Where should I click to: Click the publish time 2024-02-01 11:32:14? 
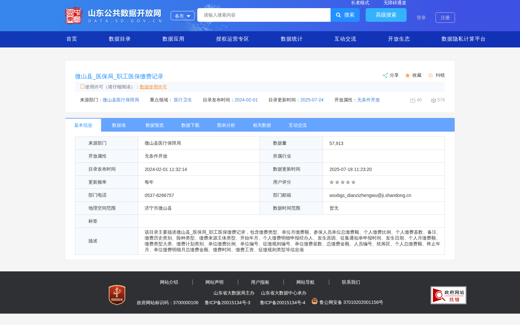[166, 169]
